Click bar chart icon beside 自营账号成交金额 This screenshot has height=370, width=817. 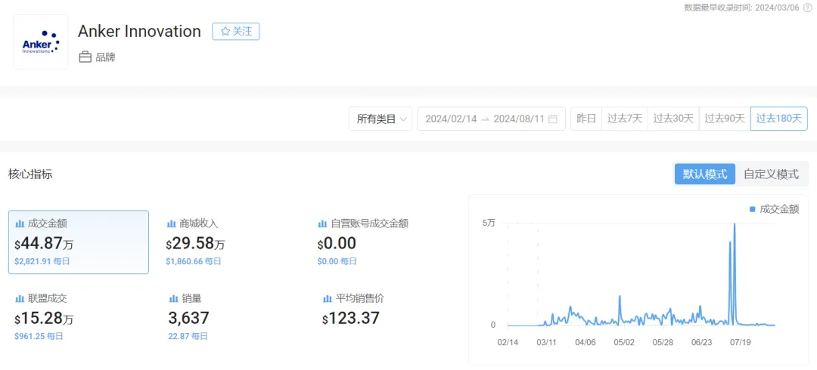tap(322, 224)
